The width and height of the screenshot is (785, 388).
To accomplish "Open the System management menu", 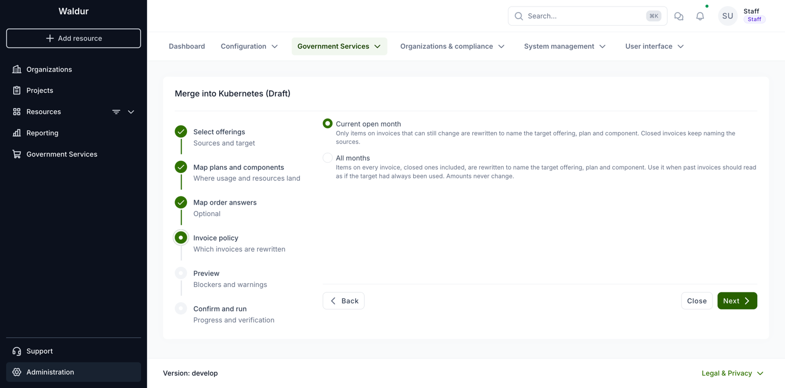I will (x=565, y=46).
